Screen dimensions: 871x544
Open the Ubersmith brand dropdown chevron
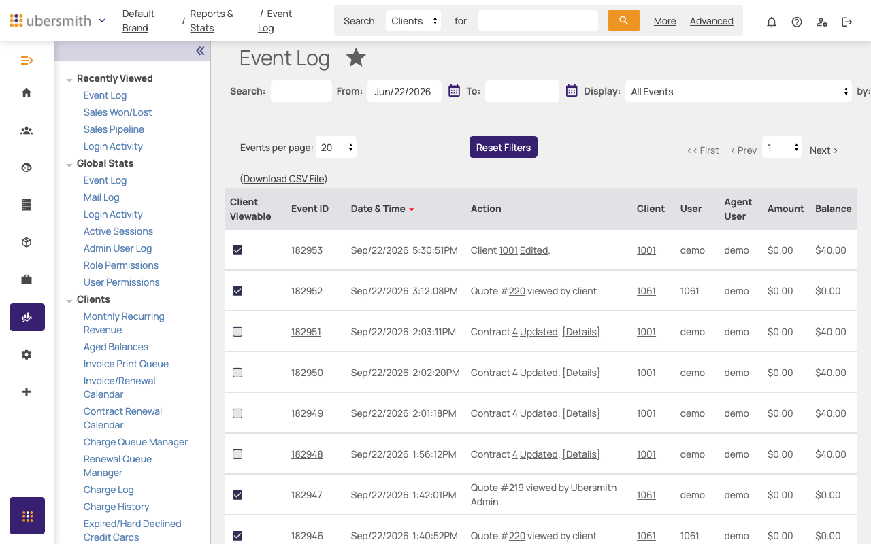102,20
